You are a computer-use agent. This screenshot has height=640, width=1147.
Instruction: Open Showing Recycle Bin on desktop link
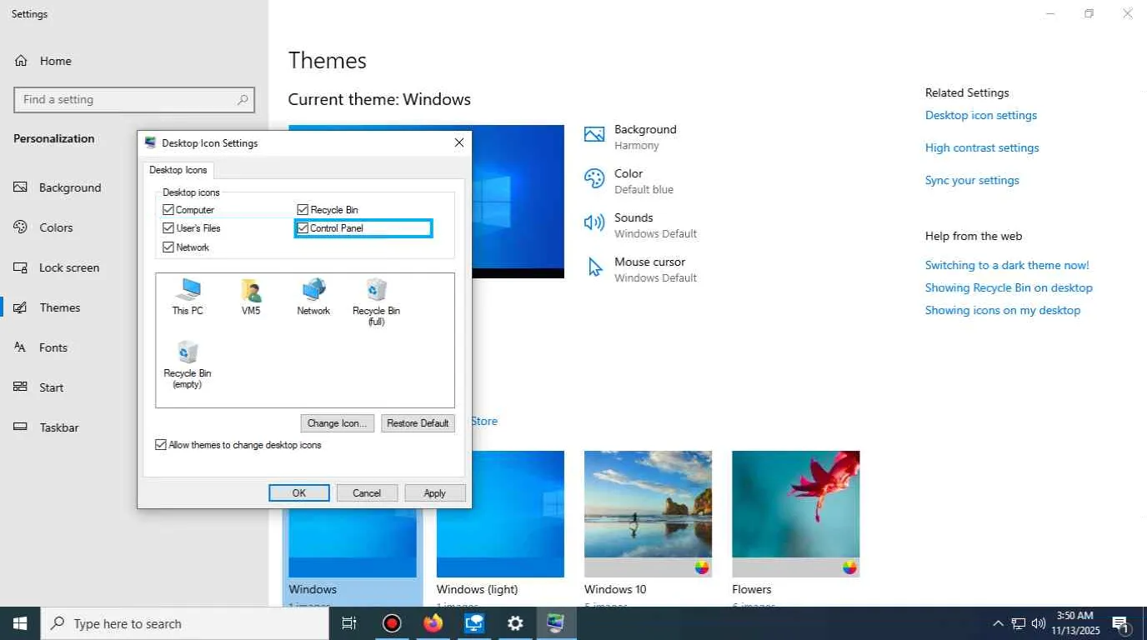point(1009,287)
